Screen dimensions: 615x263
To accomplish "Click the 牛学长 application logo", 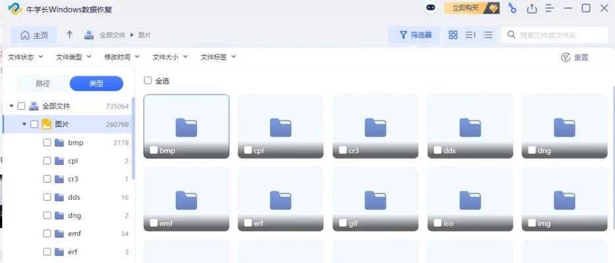I will point(15,9).
